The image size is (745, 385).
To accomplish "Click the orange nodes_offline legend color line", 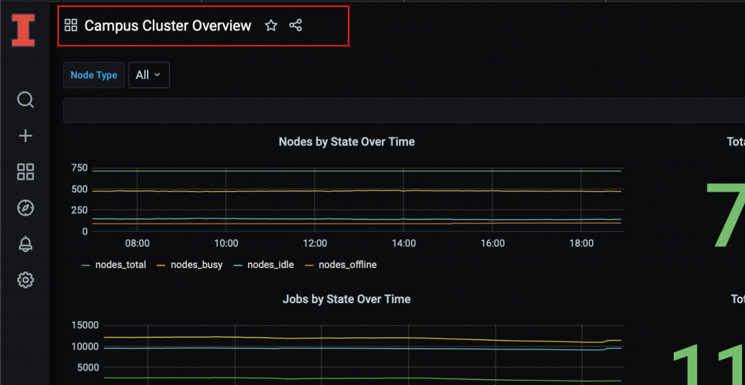I will pos(310,266).
